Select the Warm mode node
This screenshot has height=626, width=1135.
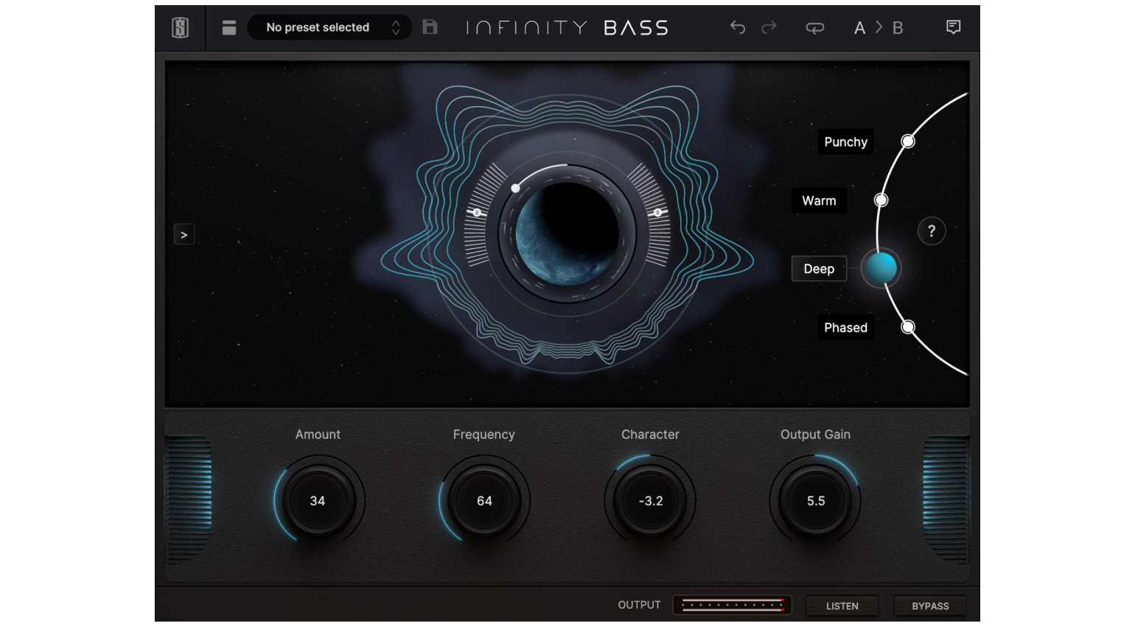tap(881, 200)
